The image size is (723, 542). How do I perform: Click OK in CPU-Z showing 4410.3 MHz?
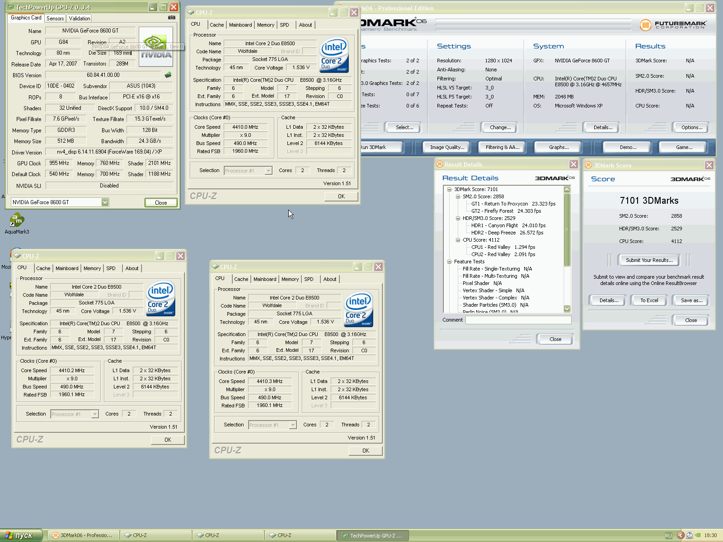click(366, 451)
